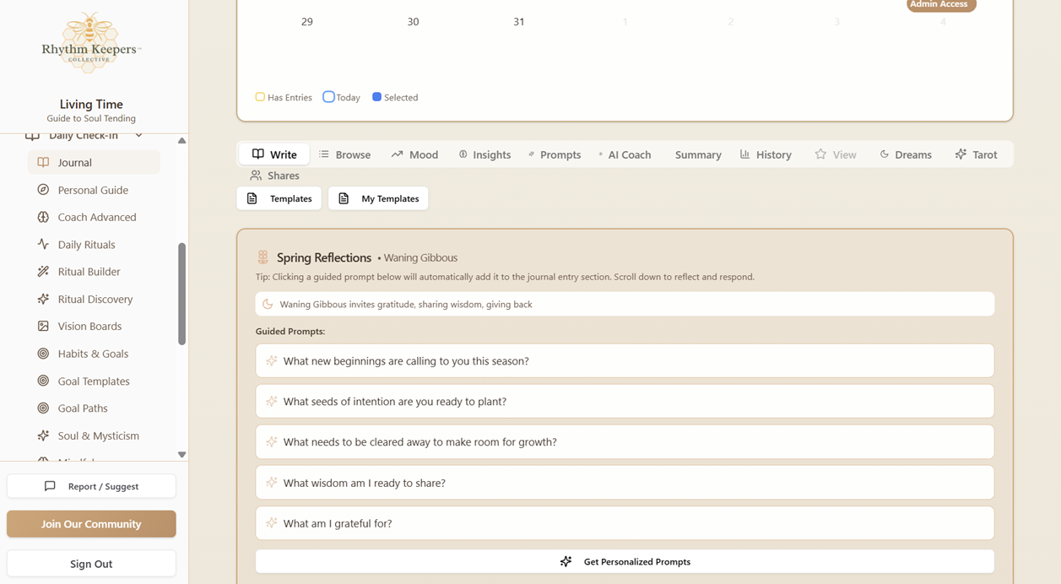Switch to the Mood tab
Viewport: 1061px width, 584px height.
click(x=414, y=154)
